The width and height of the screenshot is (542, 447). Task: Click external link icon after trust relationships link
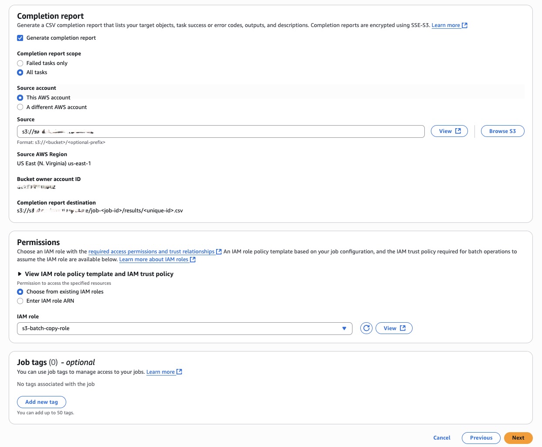click(219, 252)
